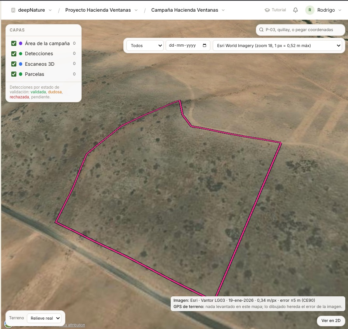
Task: Click the search box for P-03, quillay
Action: coord(301,30)
